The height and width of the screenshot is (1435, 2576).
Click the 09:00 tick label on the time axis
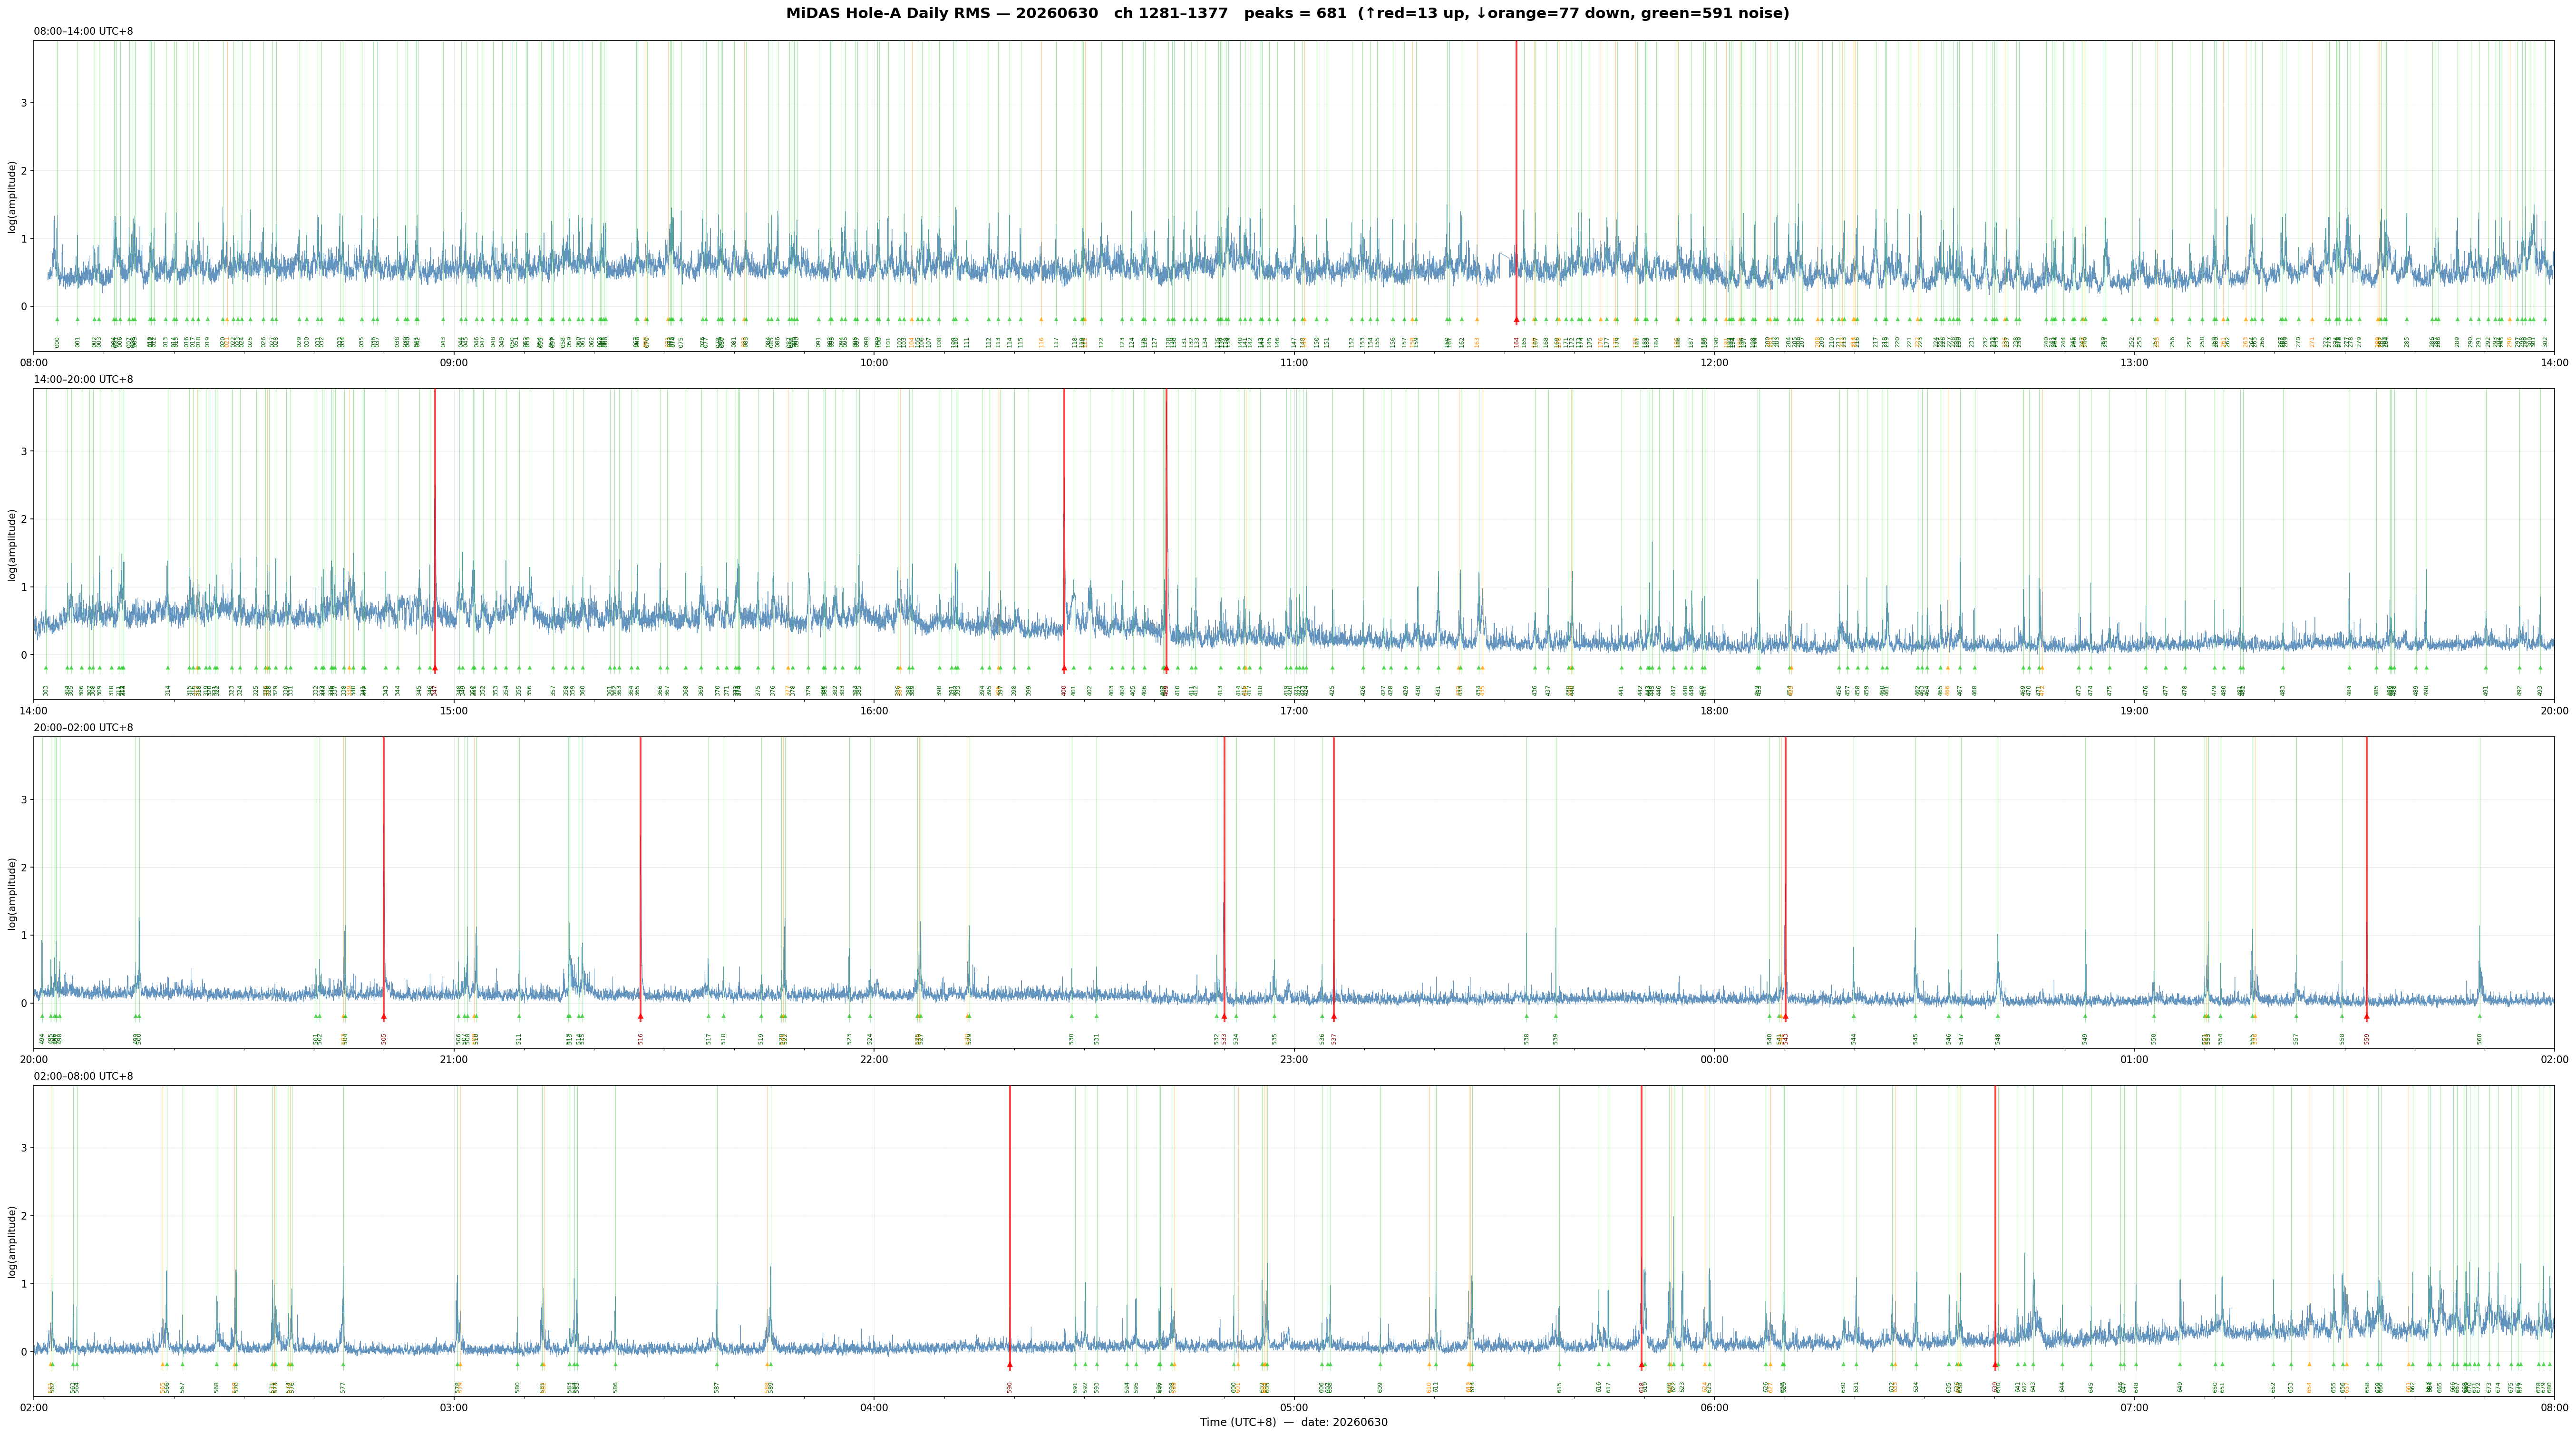coord(454,362)
